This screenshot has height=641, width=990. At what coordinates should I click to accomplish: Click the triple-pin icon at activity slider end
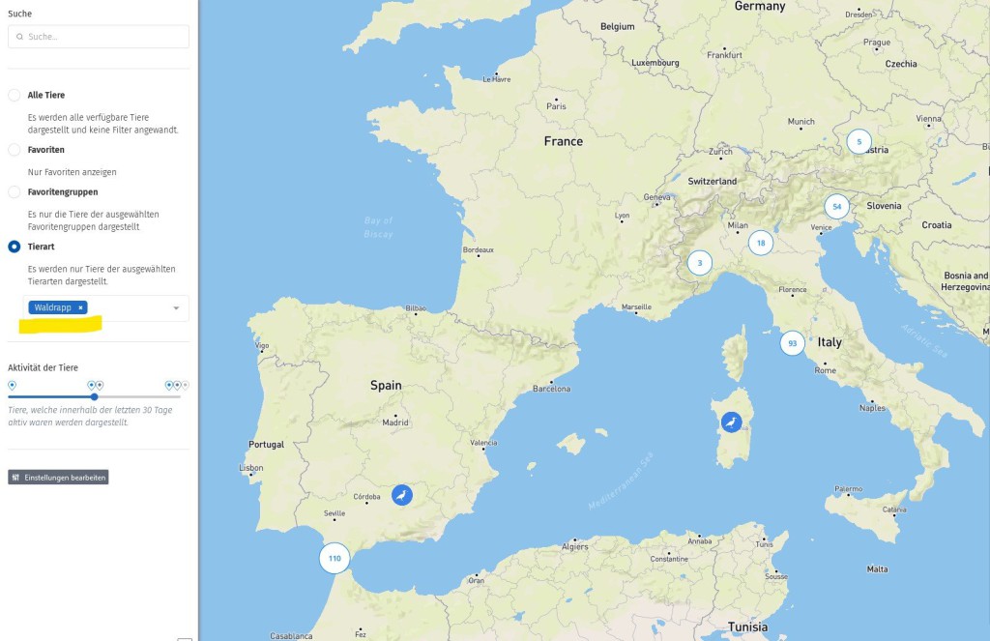(x=177, y=385)
